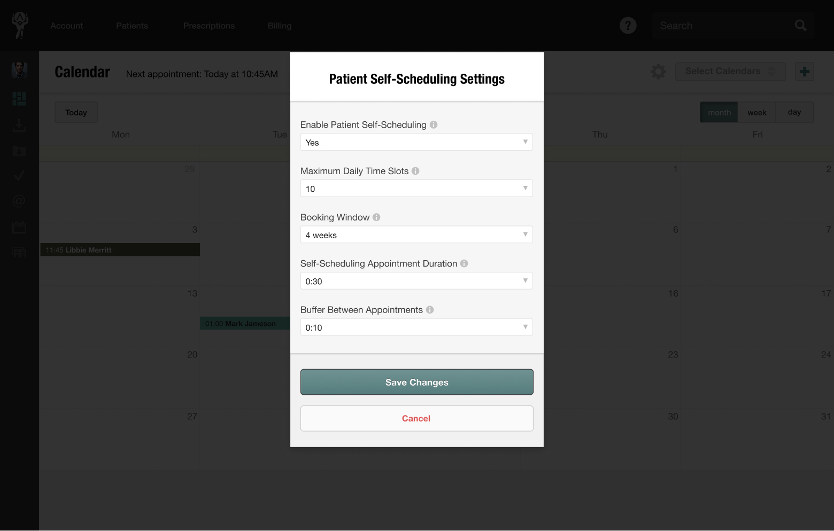Cancel the self-scheduling settings dialog
This screenshot has height=531, width=834.
tap(416, 418)
